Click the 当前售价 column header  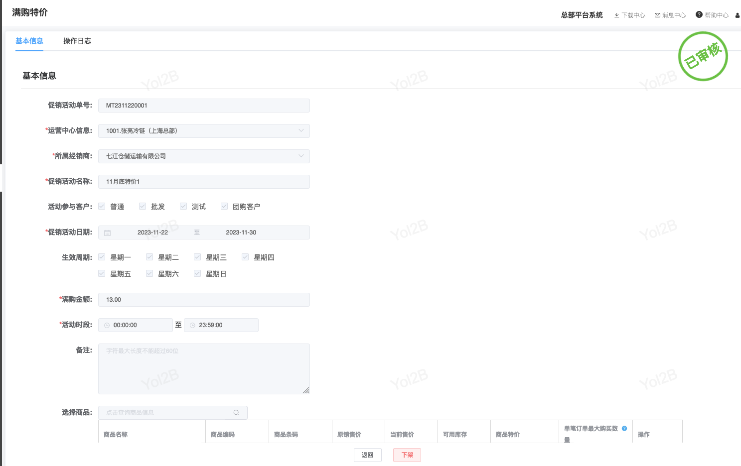(x=402, y=435)
